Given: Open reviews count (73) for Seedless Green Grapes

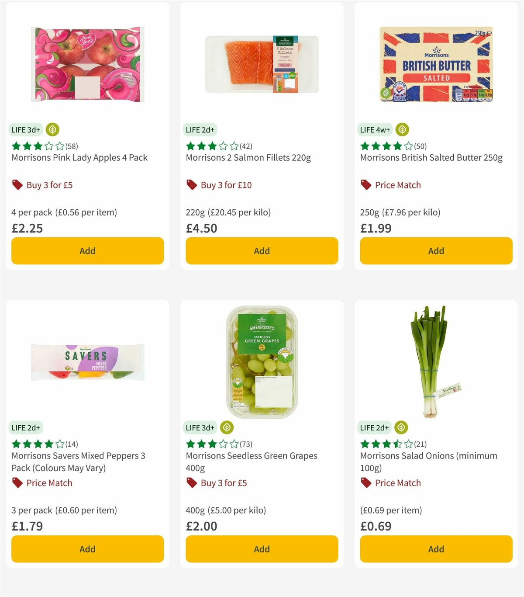Looking at the screenshot, I should (245, 444).
